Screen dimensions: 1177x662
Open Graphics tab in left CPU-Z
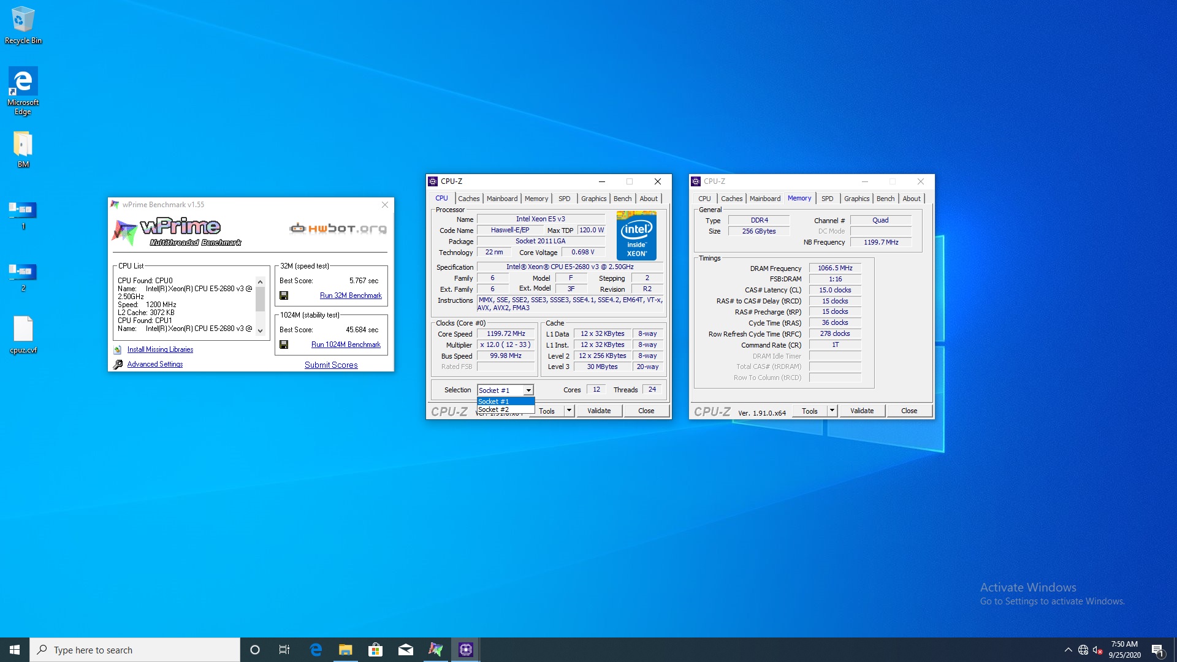tap(594, 199)
